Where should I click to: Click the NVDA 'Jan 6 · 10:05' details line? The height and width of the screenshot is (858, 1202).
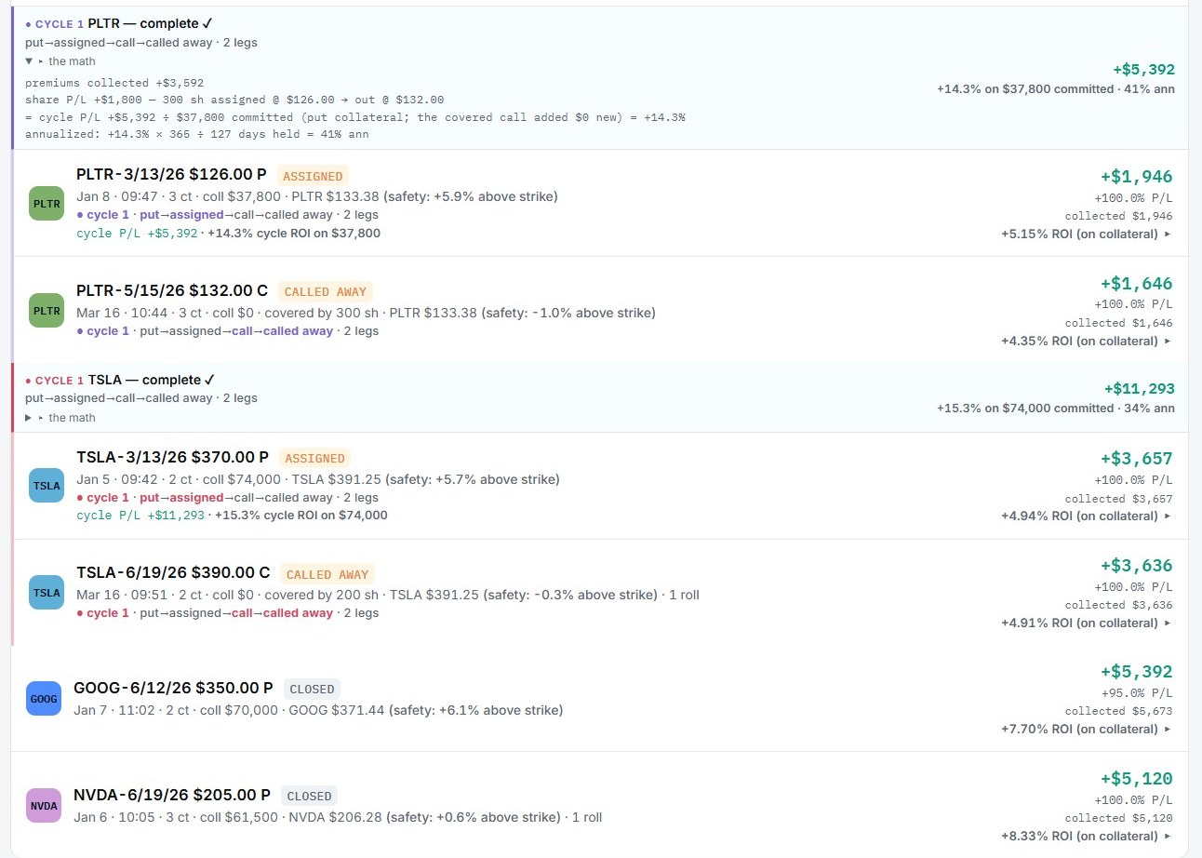coord(338,817)
